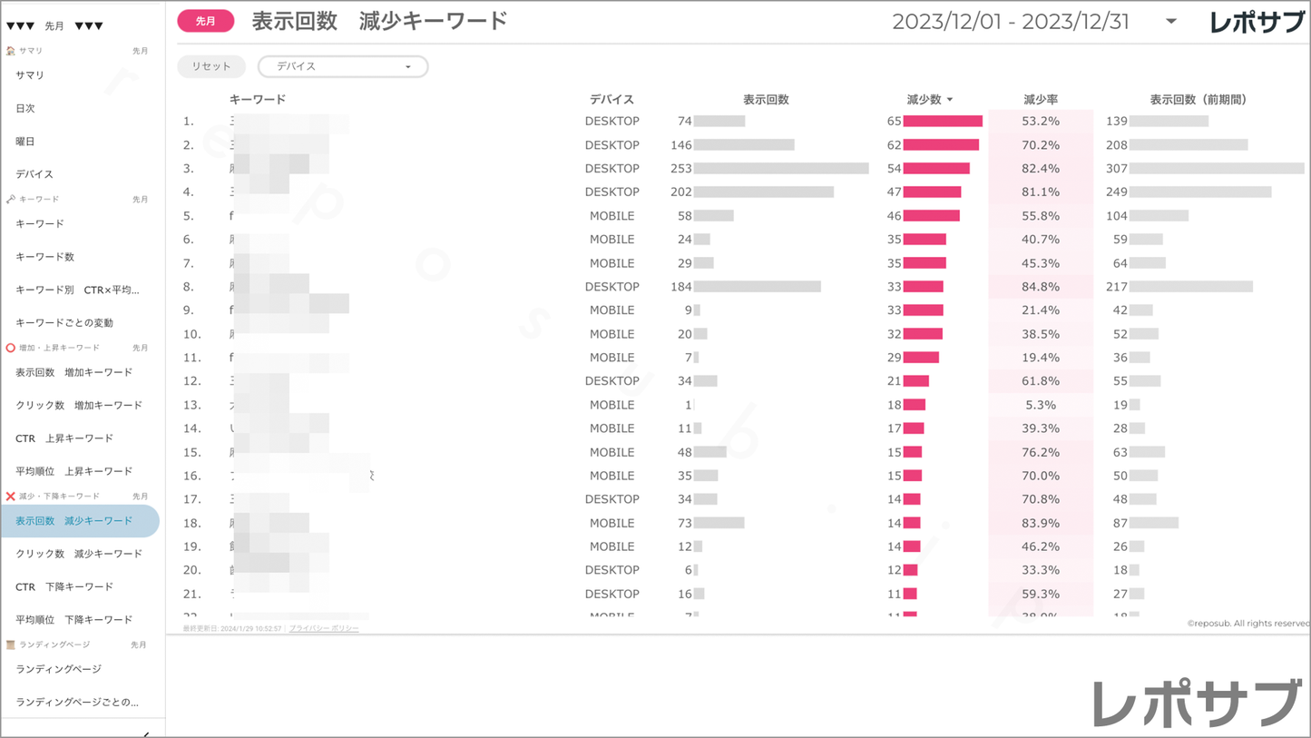This screenshot has width=1311, height=738.
Task: Click the red X icon beside 減少・下降キーワード
Action: tap(10, 497)
